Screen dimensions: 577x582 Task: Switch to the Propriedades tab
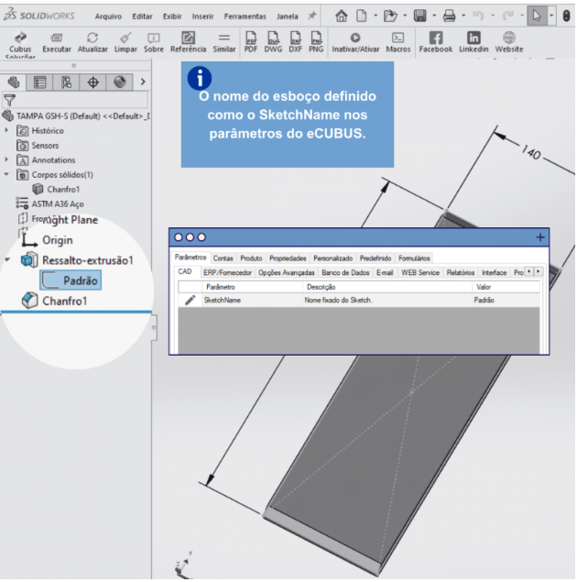pyautogui.click(x=288, y=258)
